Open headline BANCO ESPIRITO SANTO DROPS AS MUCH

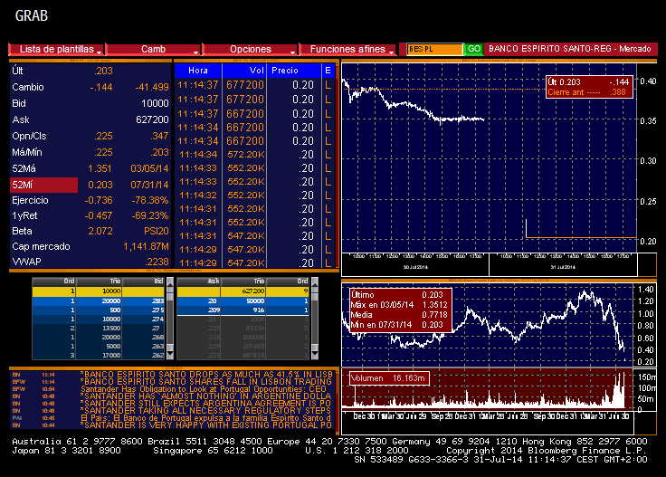pyautogui.click(x=206, y=374)
